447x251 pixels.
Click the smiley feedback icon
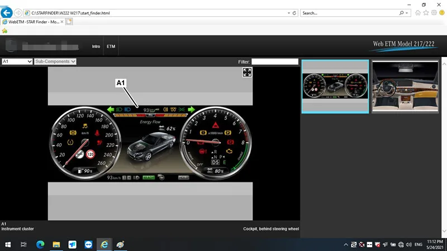click(442, 12)
